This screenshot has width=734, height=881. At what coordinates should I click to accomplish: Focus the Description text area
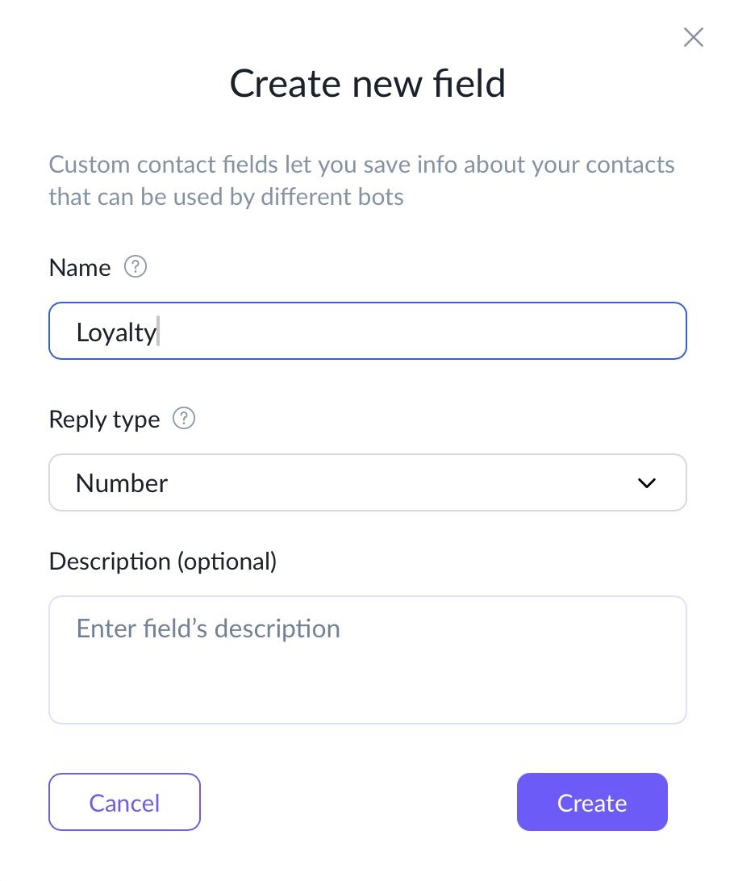point(367,678)
